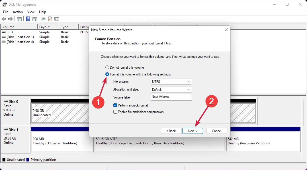
Task: Cancel the New Simple Volume Wizard
Action: tap(217, 131)
